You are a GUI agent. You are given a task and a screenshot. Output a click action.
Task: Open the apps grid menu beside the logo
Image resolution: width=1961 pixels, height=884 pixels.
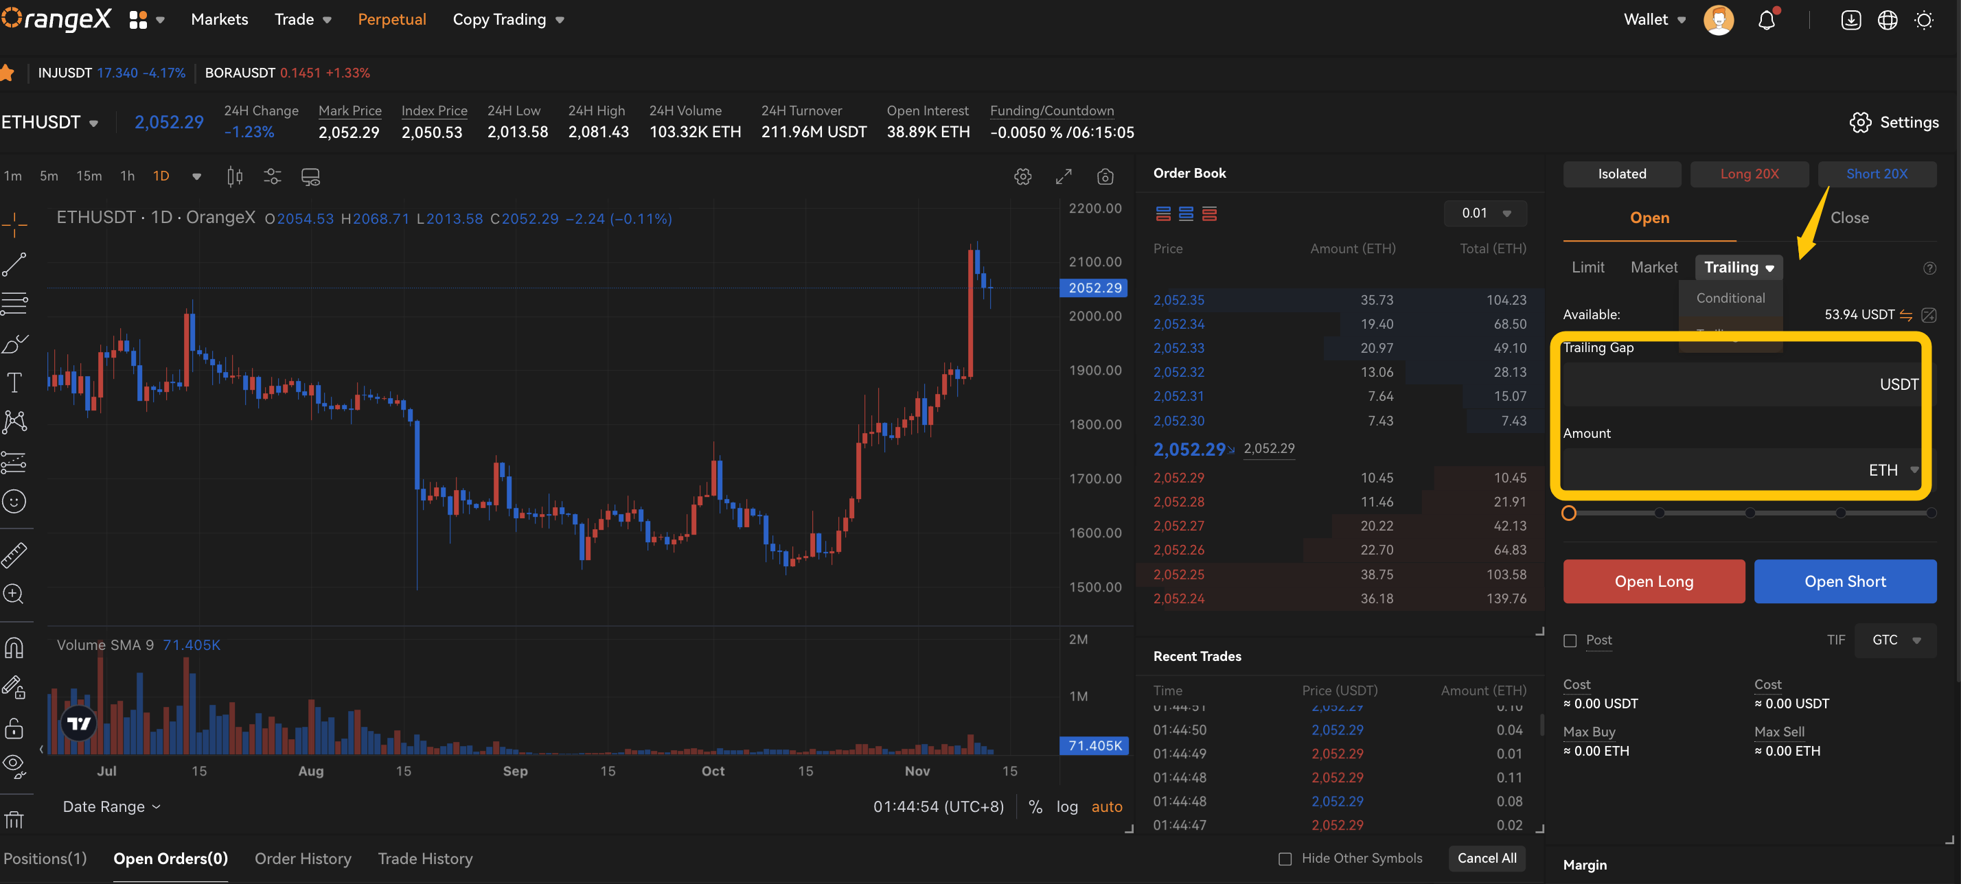point(139,20)
